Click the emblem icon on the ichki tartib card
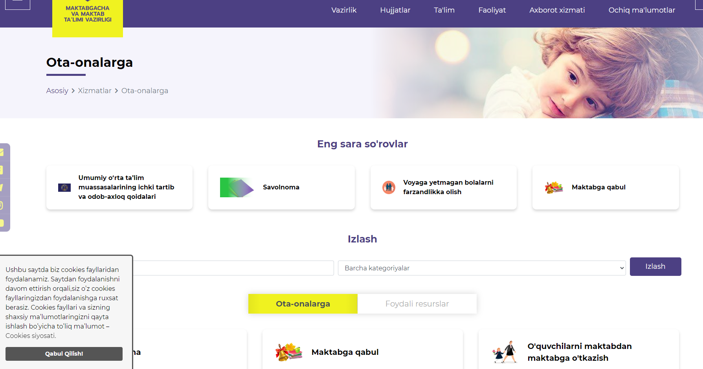Image resolution: width=703 pixels, height=369 pixels. pos(64,187)
